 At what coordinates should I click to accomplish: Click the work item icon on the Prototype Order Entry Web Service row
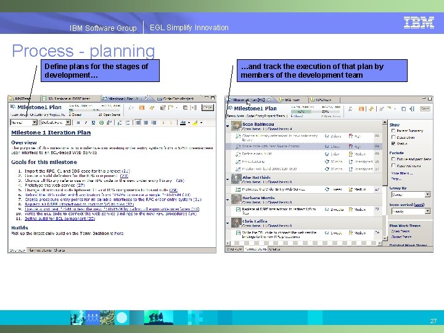click(238, 189)
